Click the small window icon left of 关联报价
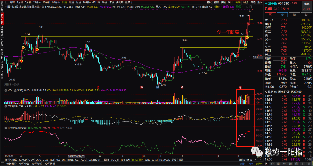 pos(2,164)
